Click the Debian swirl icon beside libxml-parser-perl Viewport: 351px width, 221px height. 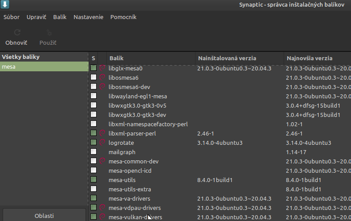102,133
